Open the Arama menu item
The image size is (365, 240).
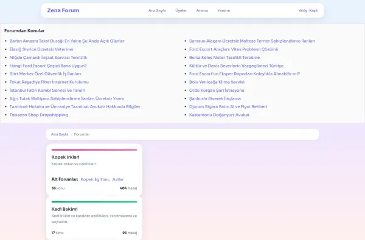pyautogui.click(x=202, y=10)
